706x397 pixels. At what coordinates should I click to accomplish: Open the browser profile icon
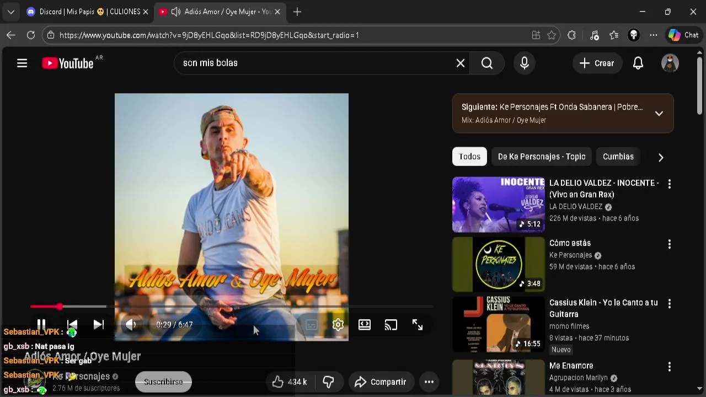tap(634, 35)
